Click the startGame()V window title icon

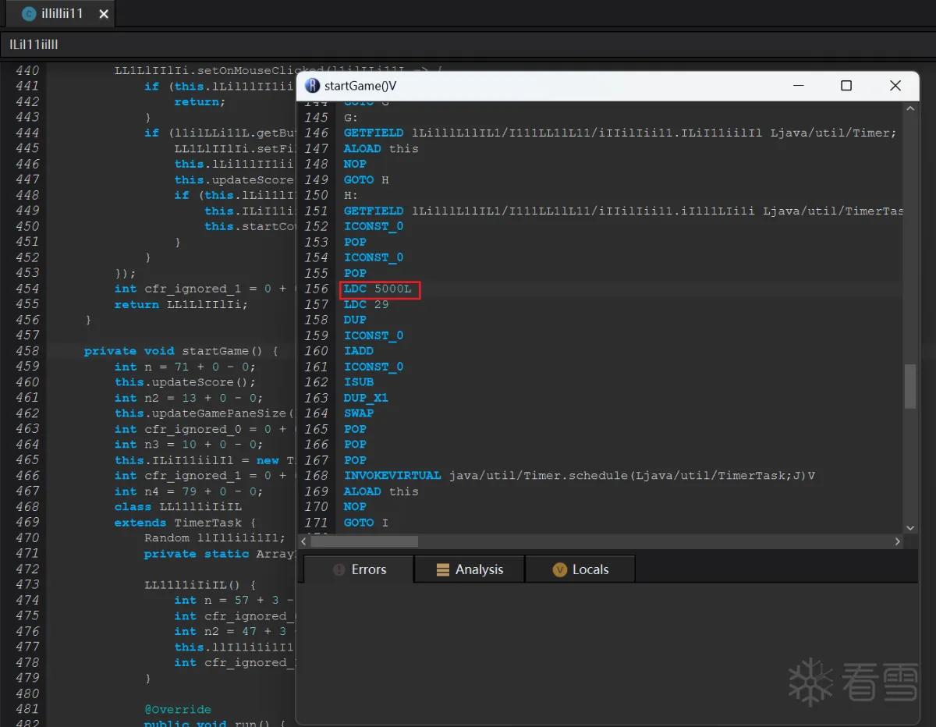pos(313,86)
